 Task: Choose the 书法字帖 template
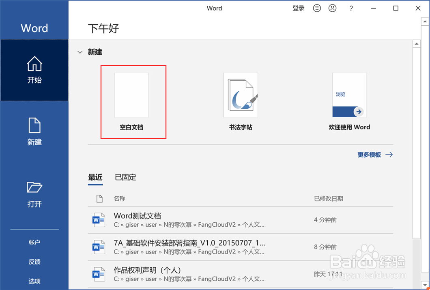241,102
